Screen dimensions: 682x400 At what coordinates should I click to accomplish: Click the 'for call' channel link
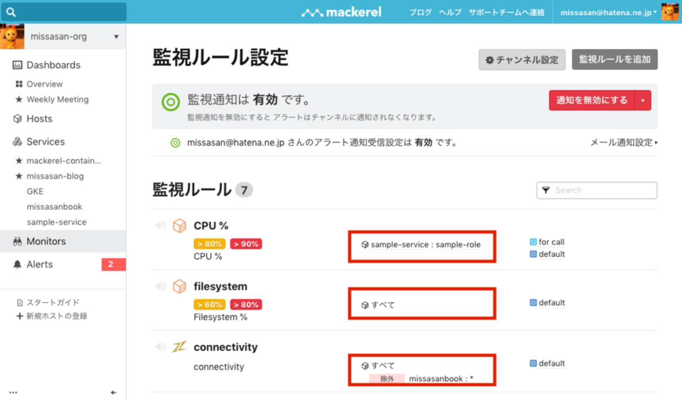(x=551, y=242)
